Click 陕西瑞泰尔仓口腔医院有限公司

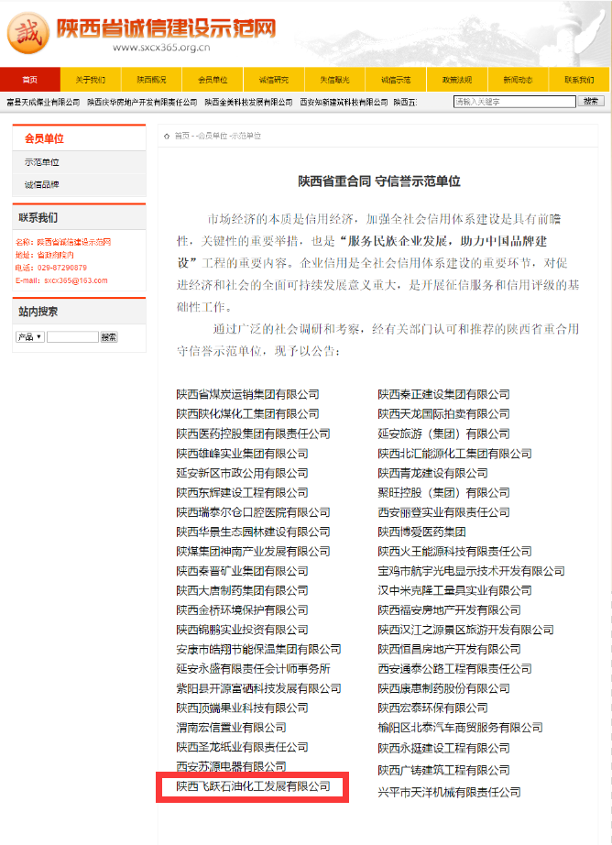pos(253,512)
